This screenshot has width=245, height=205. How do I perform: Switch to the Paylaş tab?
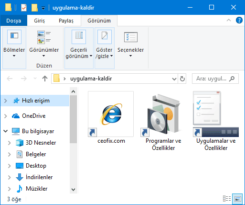click(66, 21)
